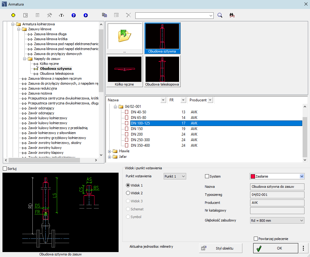
Task: Select the Symbol radio button
Action: 128,217
